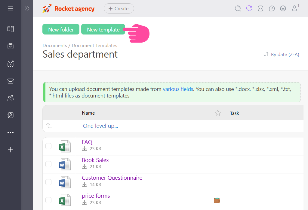Image resolution: width=308 pixels, height=210 pixels.
Task: Open the various fields link
Action: click(x=178, y=89)
